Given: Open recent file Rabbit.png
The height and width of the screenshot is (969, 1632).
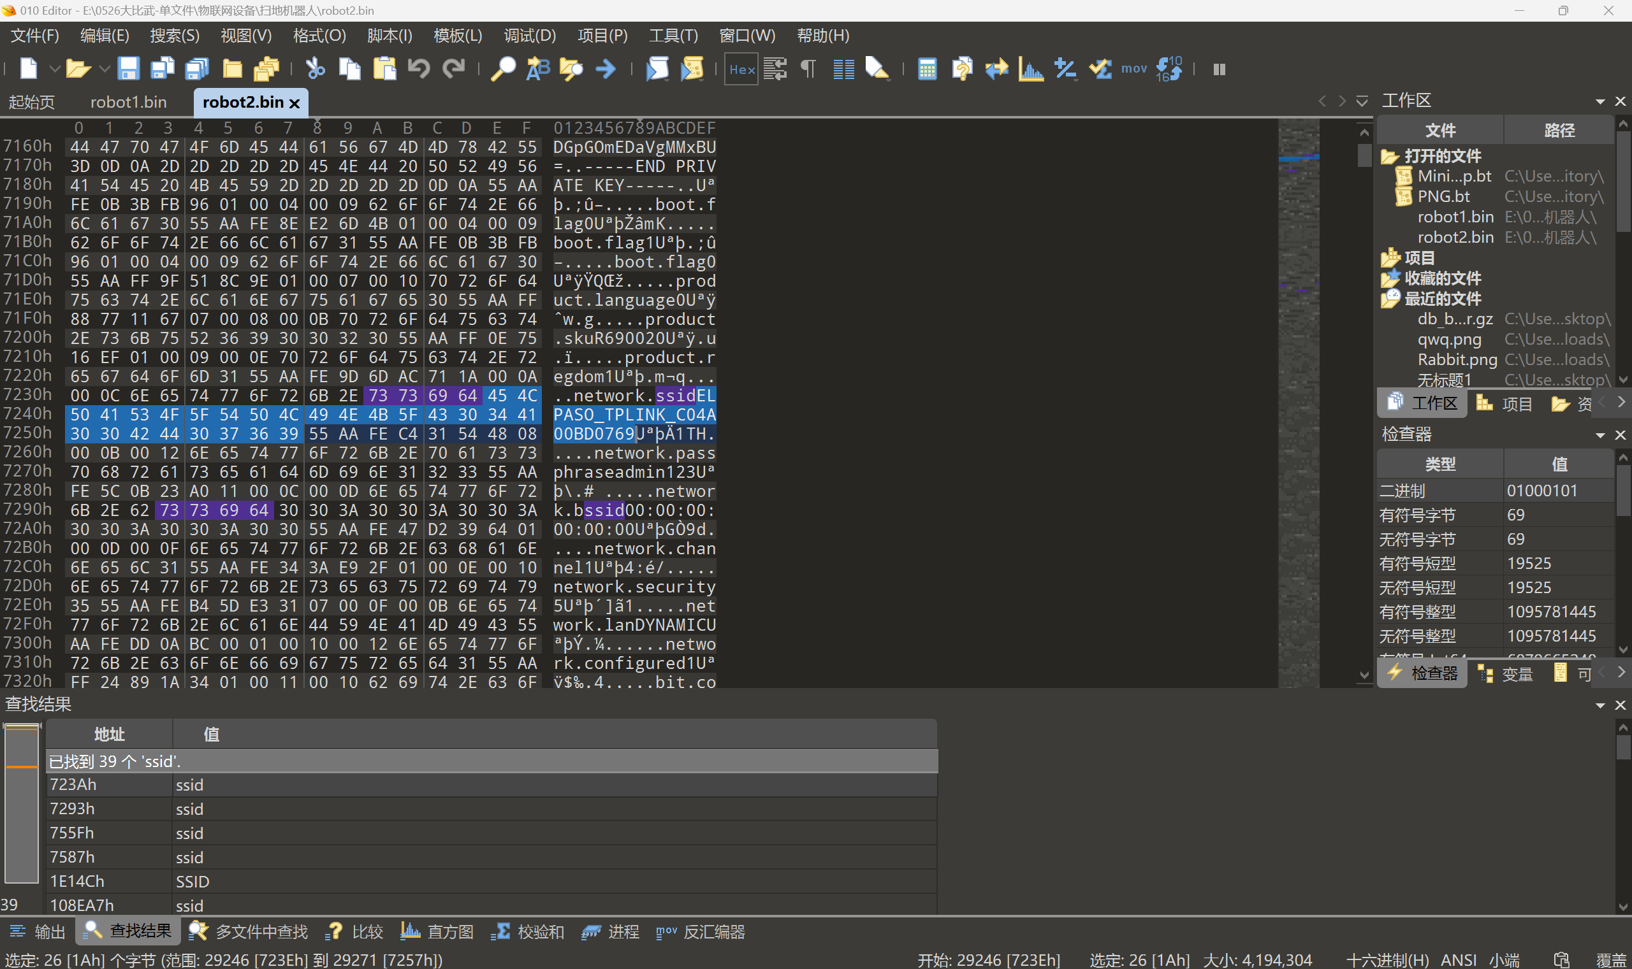Looking at the screenshot, I should click(1457, 360).
